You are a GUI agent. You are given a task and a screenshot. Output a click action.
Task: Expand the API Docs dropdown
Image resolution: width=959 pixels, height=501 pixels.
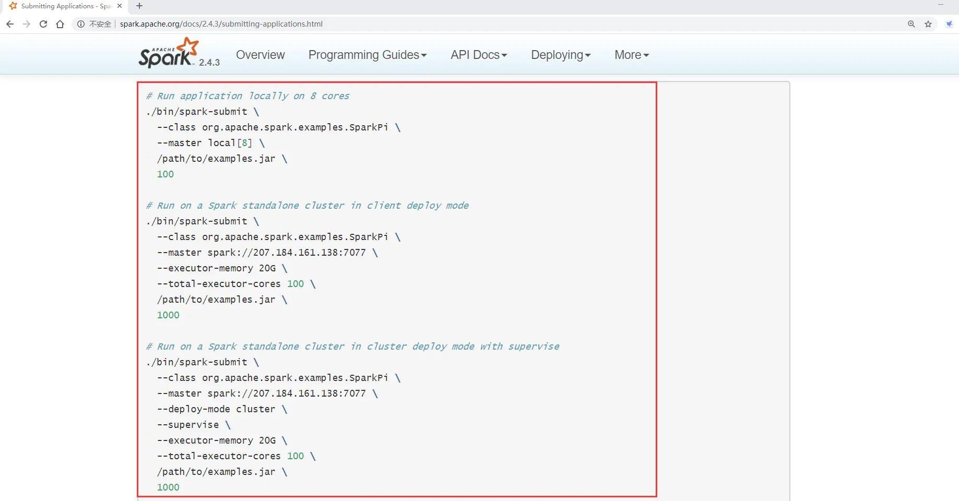tap(479, 55)
